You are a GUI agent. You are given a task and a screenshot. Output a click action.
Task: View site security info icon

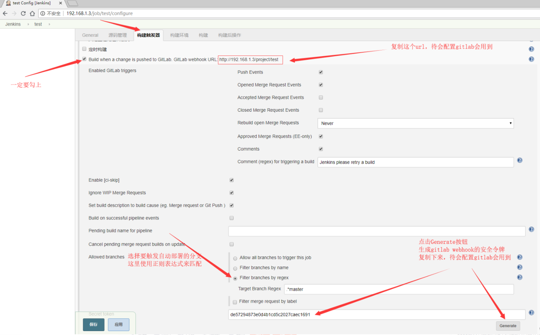(43, 13)
